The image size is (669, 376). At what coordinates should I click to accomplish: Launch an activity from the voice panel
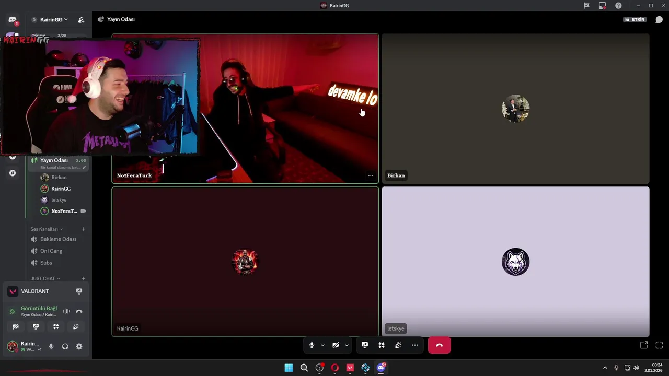(x=56, y=326)
